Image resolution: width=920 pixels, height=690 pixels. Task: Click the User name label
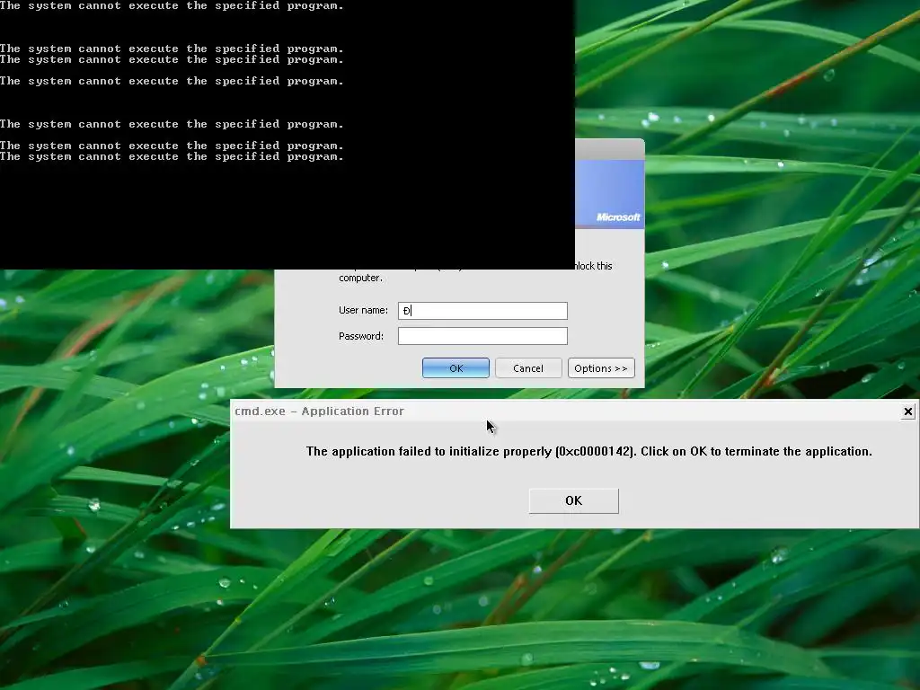pyautogui.click(x=363, y=310)
